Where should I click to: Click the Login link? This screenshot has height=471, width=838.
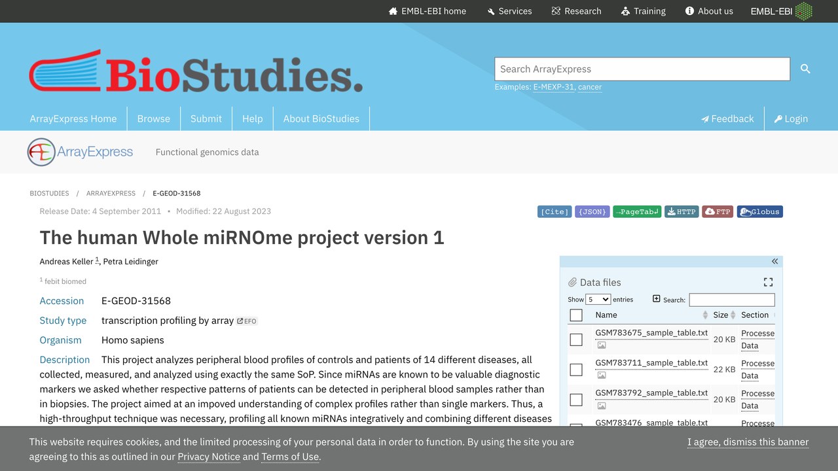[791, 118]
